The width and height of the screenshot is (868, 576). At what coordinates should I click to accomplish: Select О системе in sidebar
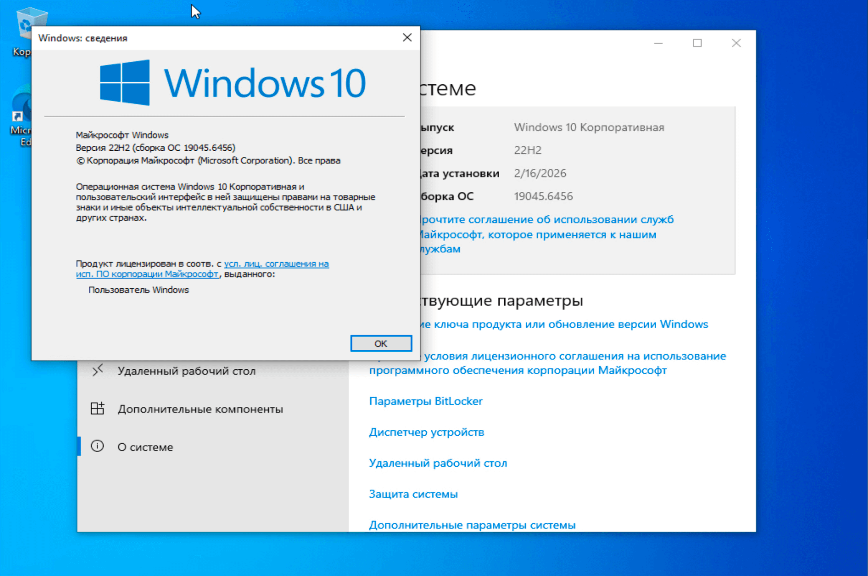pyautogui.click(x=145, y=447)
